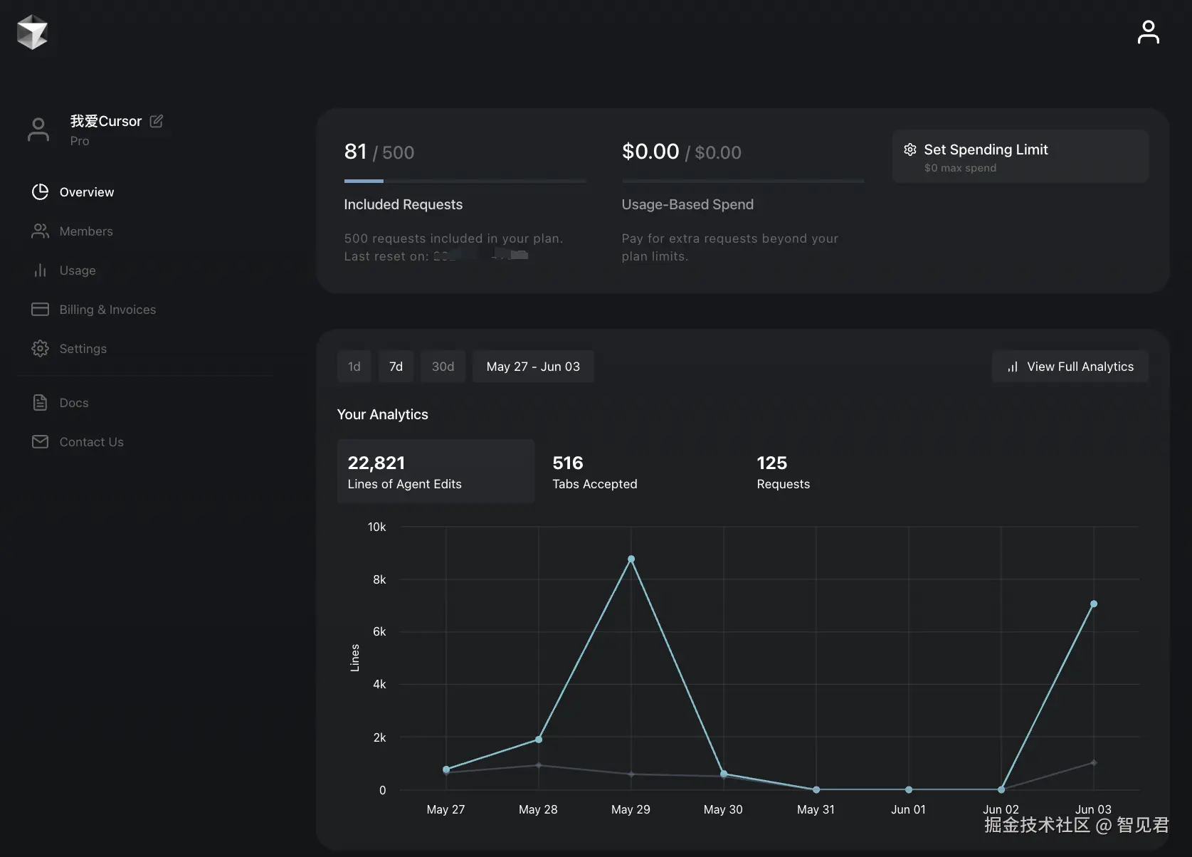Select the 516 Tabs Accepted metric
Viewport: 1192px width, 857px height.
coord(595,472)
